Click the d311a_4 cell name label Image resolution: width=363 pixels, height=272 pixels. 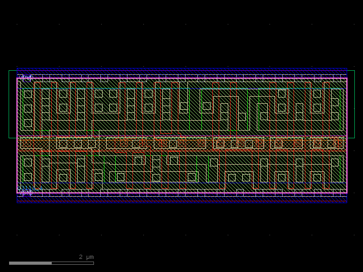(x=29, y=188)
